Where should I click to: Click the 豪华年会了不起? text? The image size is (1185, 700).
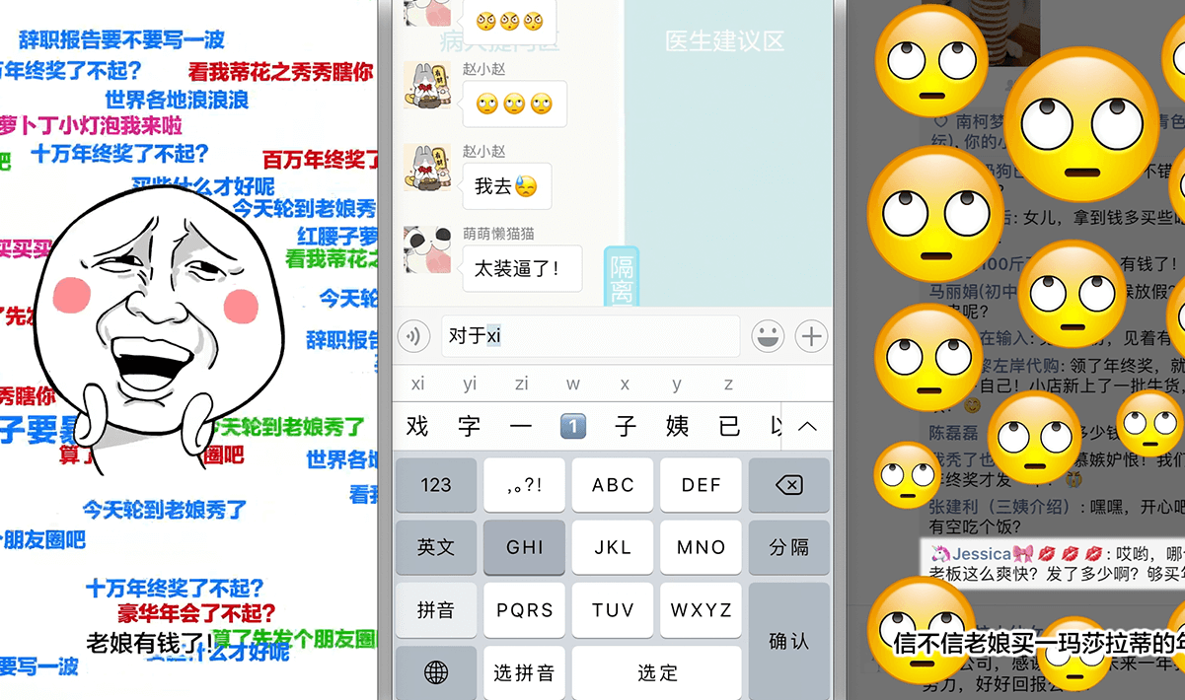coord(196,613)
